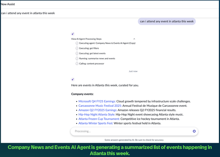Screen dimensions: 220x157
Task: Click the check icon beside Executing agent step
Action: point(77,43)
